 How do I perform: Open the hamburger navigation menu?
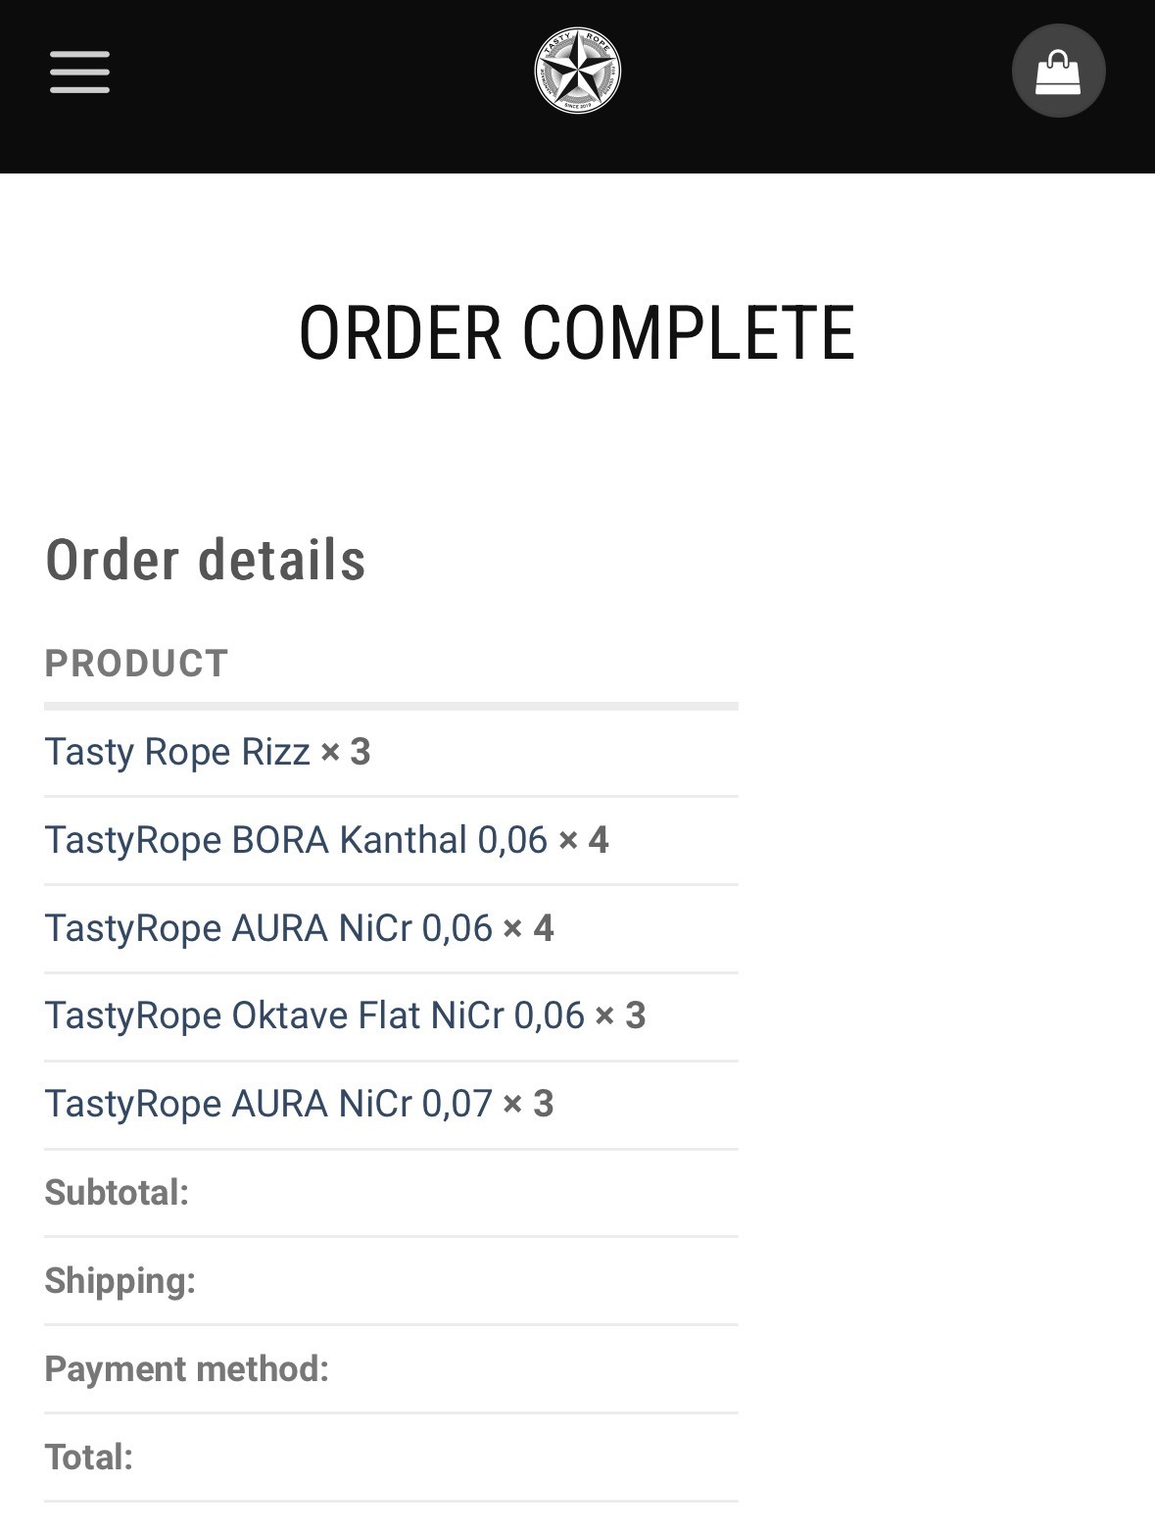[x=79, y=73]
